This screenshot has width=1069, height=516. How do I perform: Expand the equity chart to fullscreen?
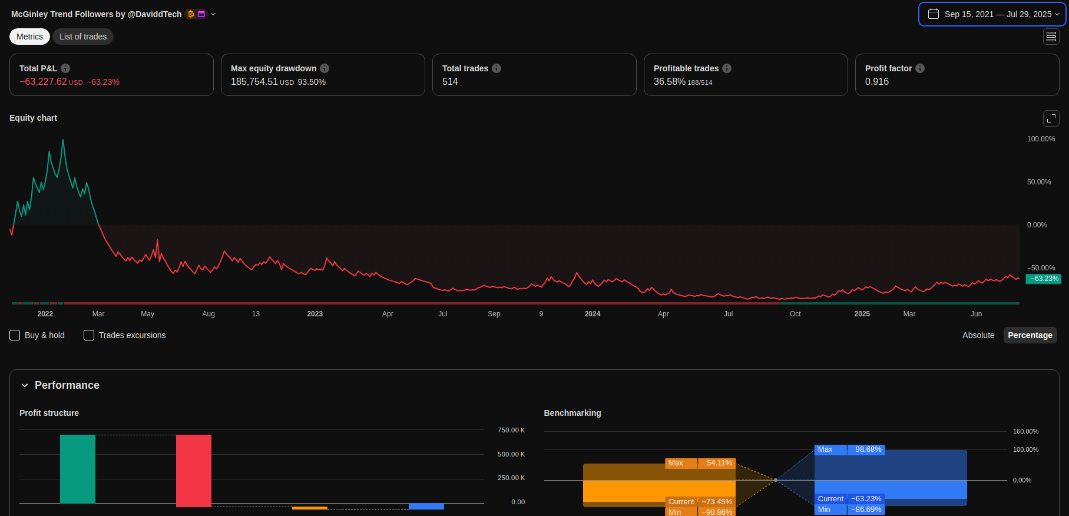coord(1051,118)
